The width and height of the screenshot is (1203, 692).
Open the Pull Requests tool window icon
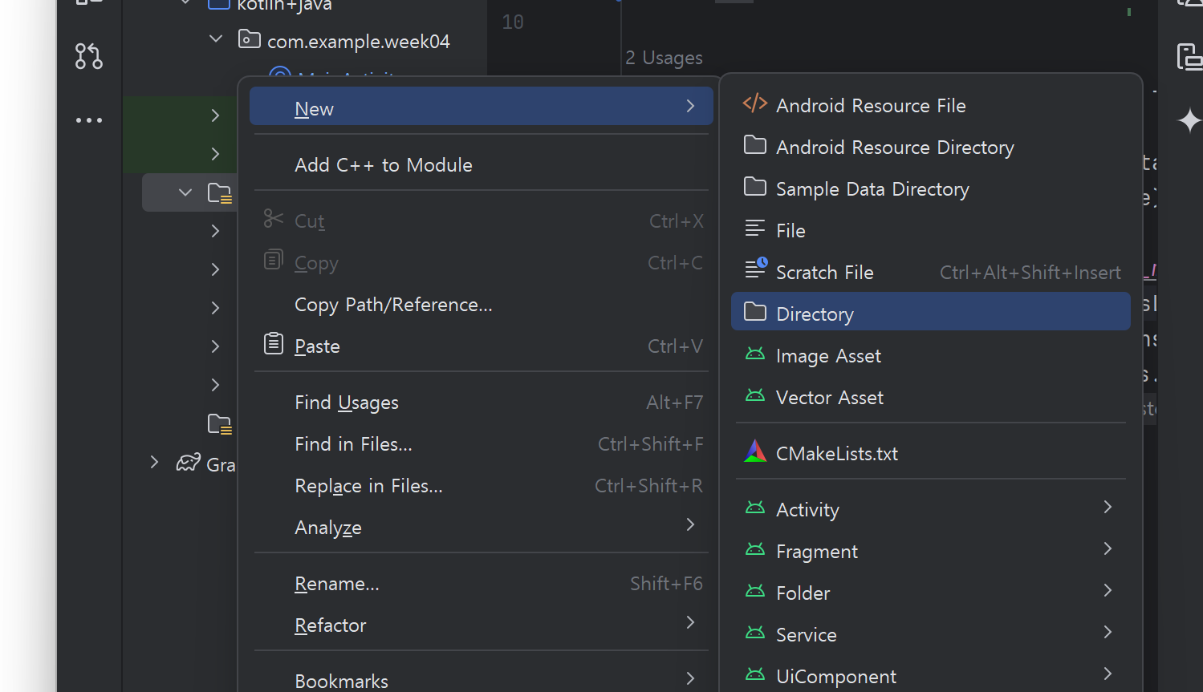pos(88,56)
